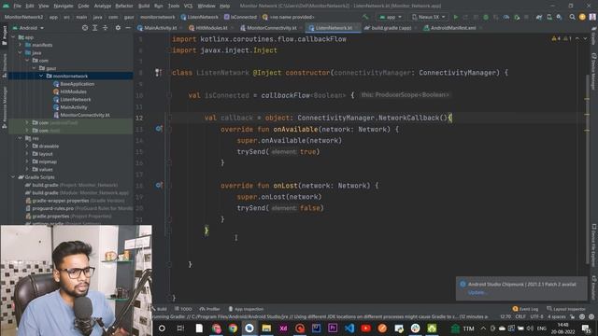Open Adobe XD from the taskbar
The image size is (598, 336).
283,328
